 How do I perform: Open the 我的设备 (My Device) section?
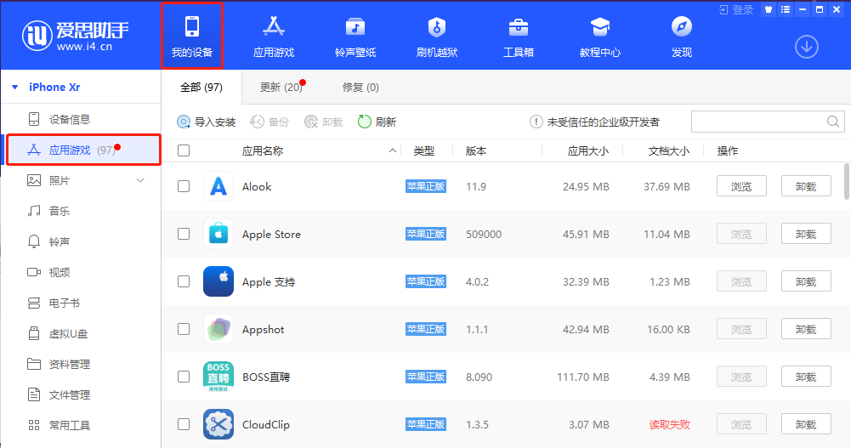(x=192, y=36)
